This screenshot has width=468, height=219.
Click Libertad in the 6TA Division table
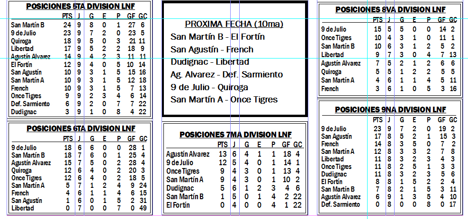click(22, 208)
